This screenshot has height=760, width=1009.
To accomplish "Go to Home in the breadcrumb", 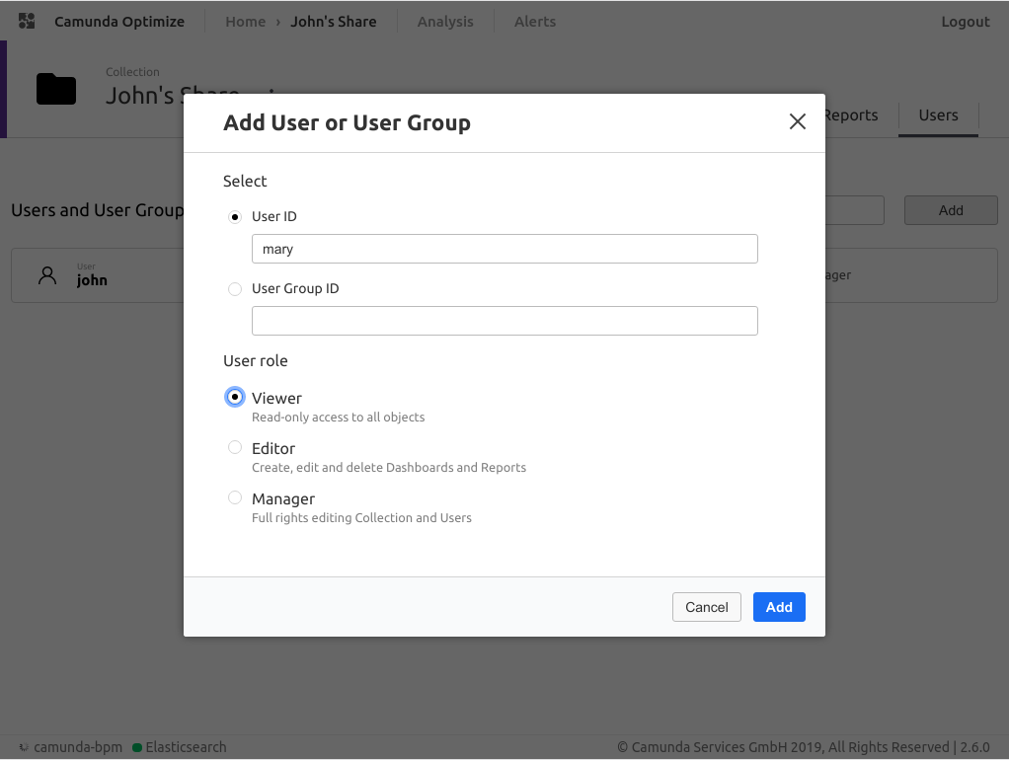I will (x=245, y=22).
